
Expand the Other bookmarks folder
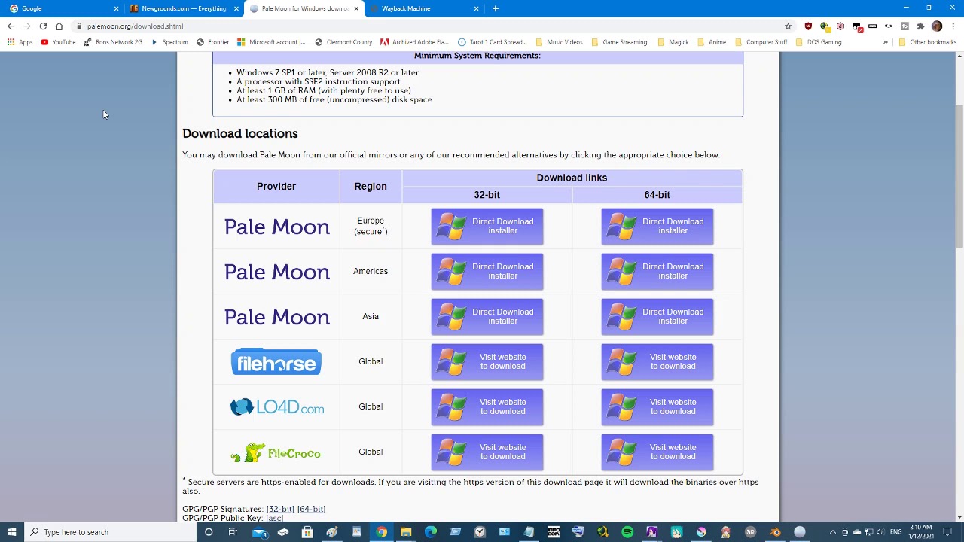927,42
